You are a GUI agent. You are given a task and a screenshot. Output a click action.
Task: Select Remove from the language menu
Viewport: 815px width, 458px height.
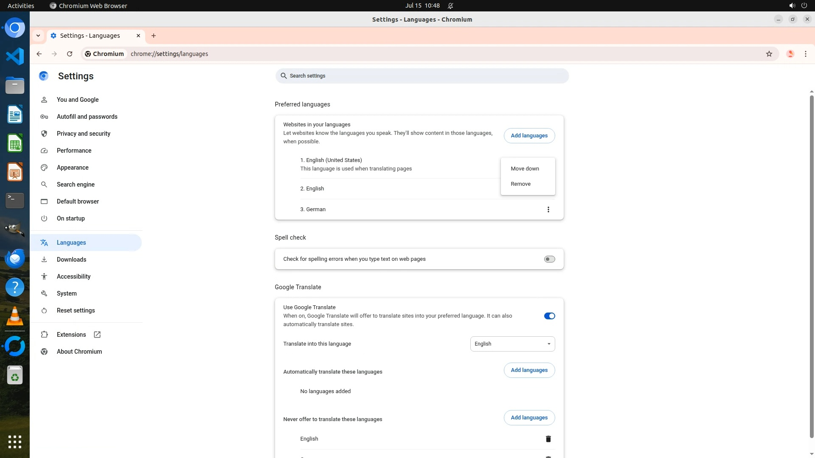(x=520, y=184)
